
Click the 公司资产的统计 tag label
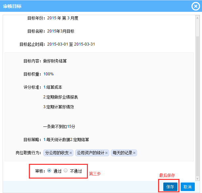pos(91,153)
